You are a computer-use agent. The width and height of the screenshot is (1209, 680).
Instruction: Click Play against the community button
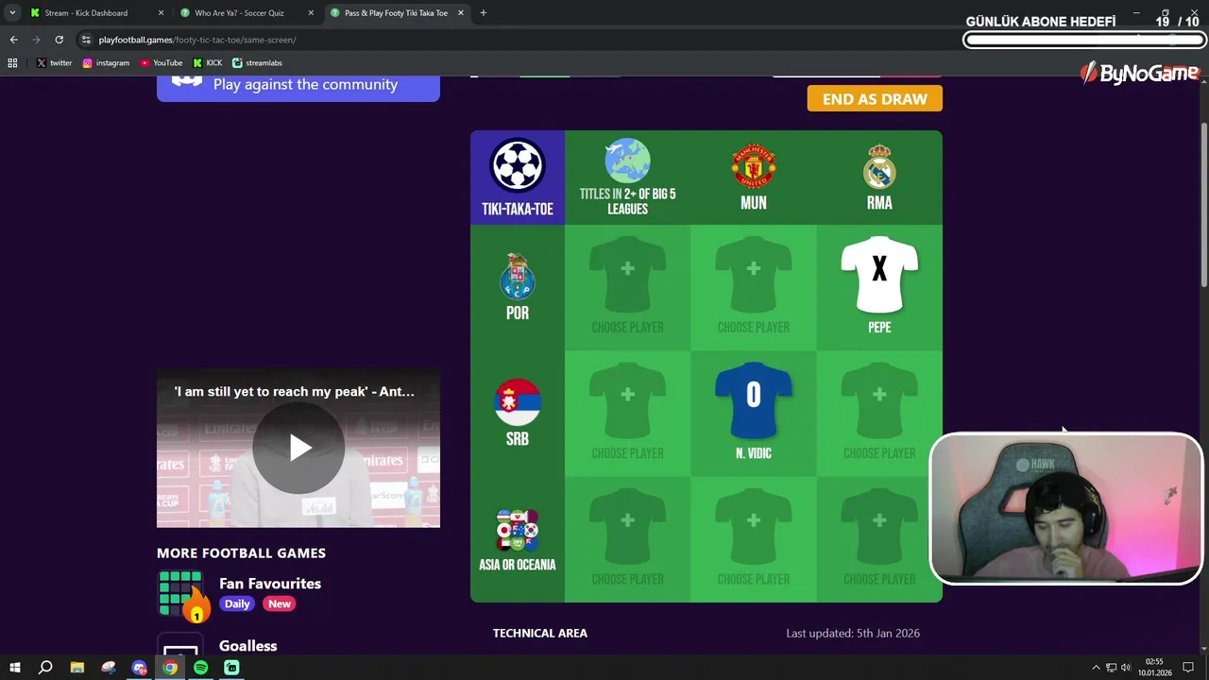point(298,84)
